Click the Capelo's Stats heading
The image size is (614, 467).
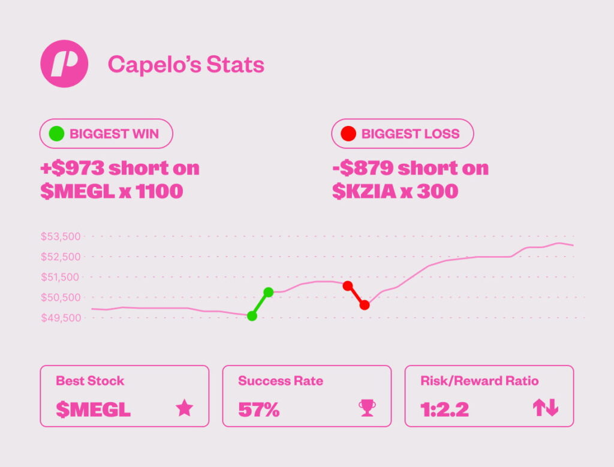[x=186, y=65]
